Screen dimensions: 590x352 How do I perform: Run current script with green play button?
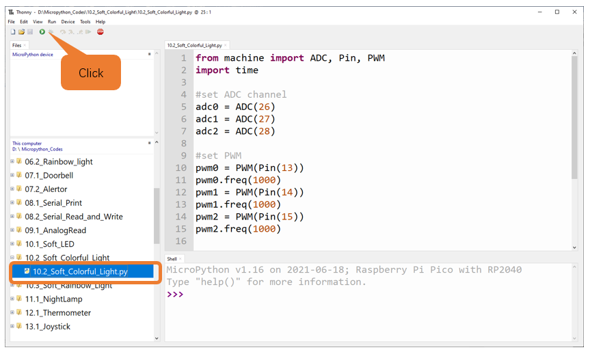(42, 32)
